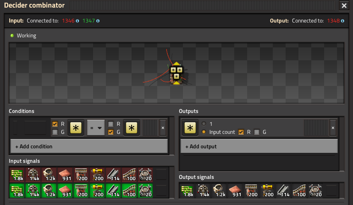Screen dimensions: 353x205
Task: Click the red-wire 1.2k input signal
Action: coord(49,174)
